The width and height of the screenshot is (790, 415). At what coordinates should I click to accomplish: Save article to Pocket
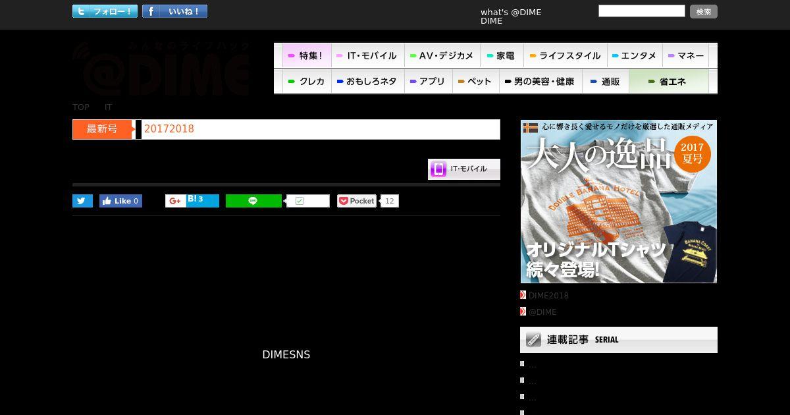coord(356,201)
